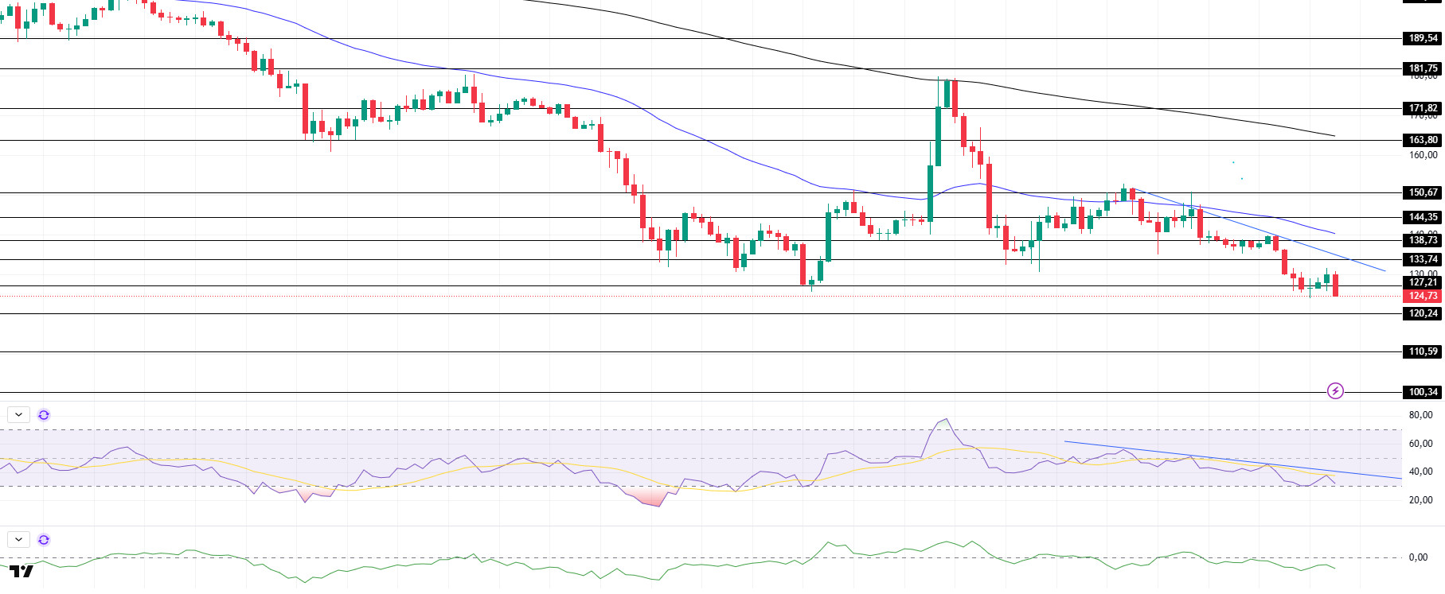Collapse the bottom oscillator pane chevron
This screenshot has height=594, width=1445.
click(x=18, y=539)
